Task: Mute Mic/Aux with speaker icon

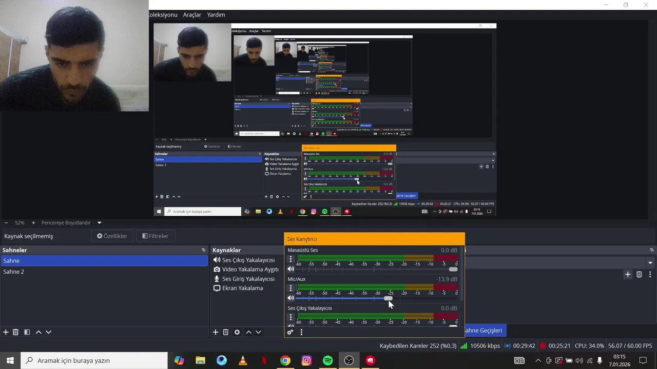Action: 291,298
